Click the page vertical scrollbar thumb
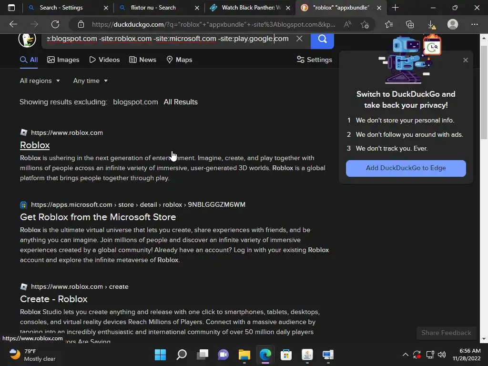 [484, 92]
